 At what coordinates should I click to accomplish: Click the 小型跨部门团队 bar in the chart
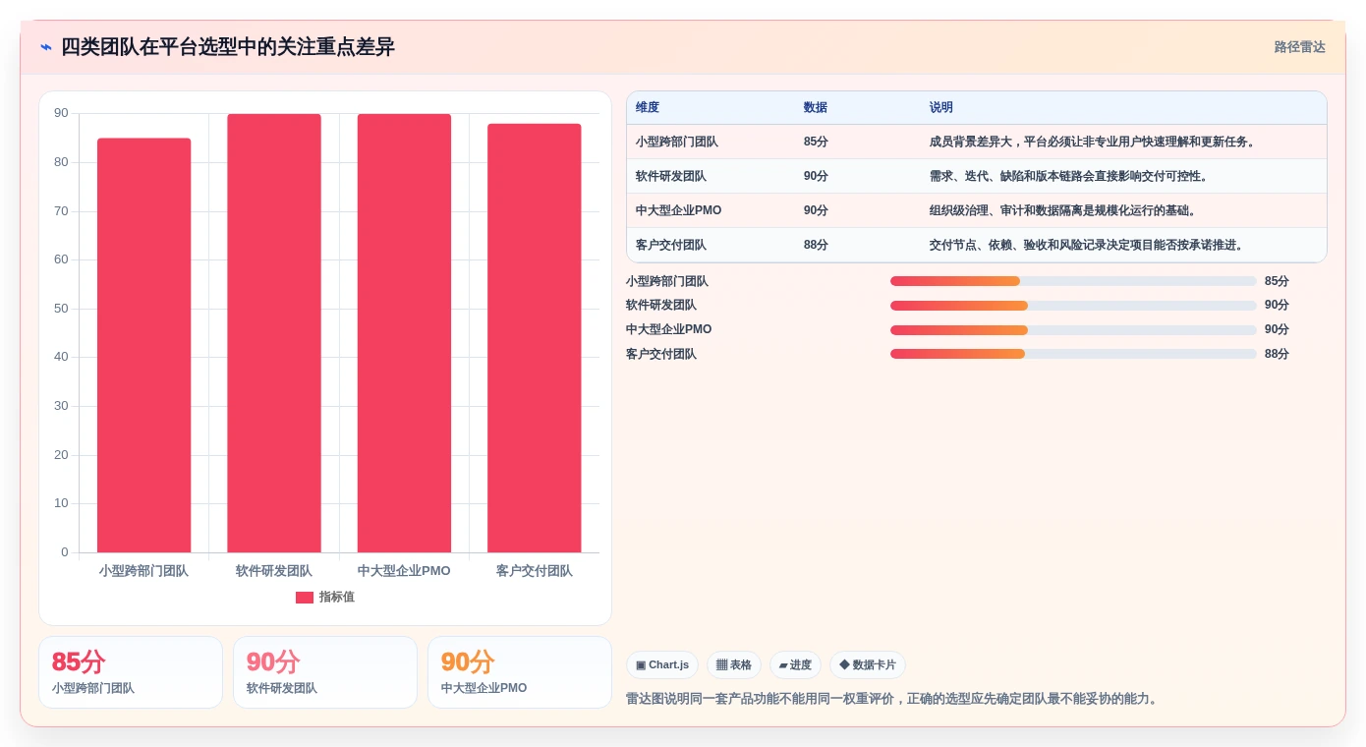click(x=143, y=345)
